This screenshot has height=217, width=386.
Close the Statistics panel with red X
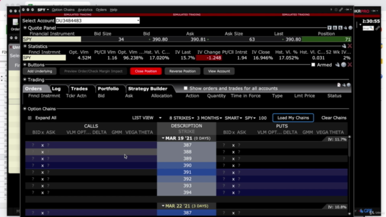tap(350, 46)
